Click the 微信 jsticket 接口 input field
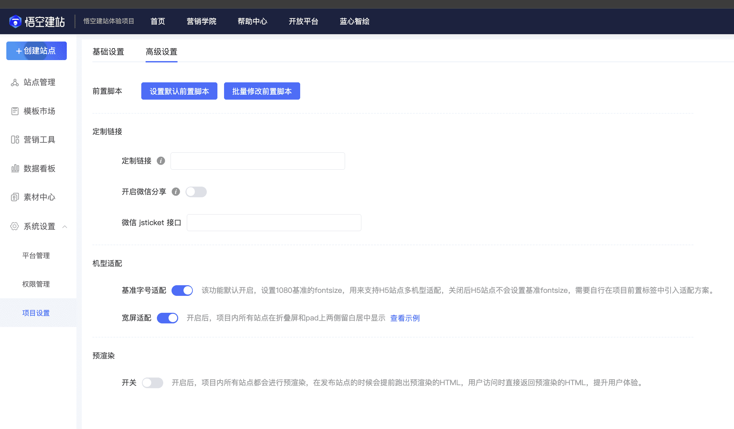 click(x=274, y=223)
